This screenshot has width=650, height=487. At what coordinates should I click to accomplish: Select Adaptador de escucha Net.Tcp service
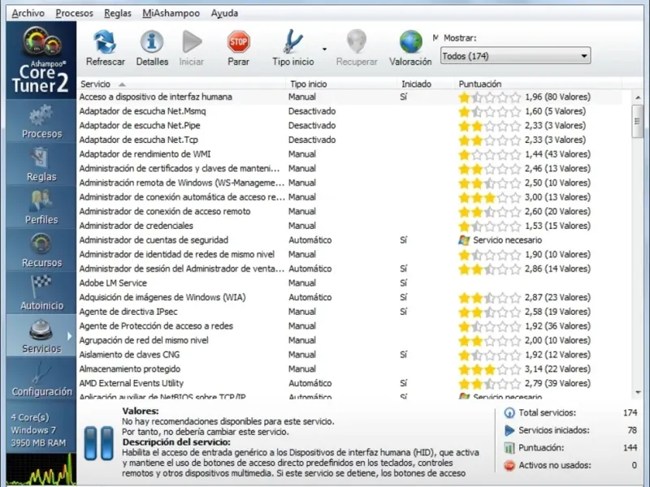(350, 140)
